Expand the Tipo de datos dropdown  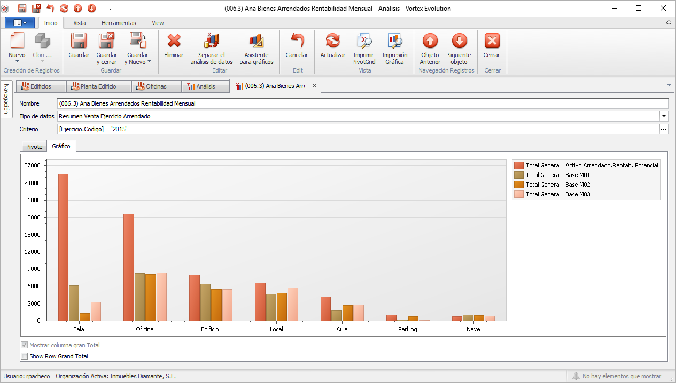pyautogui.click(x=664, y=116)
